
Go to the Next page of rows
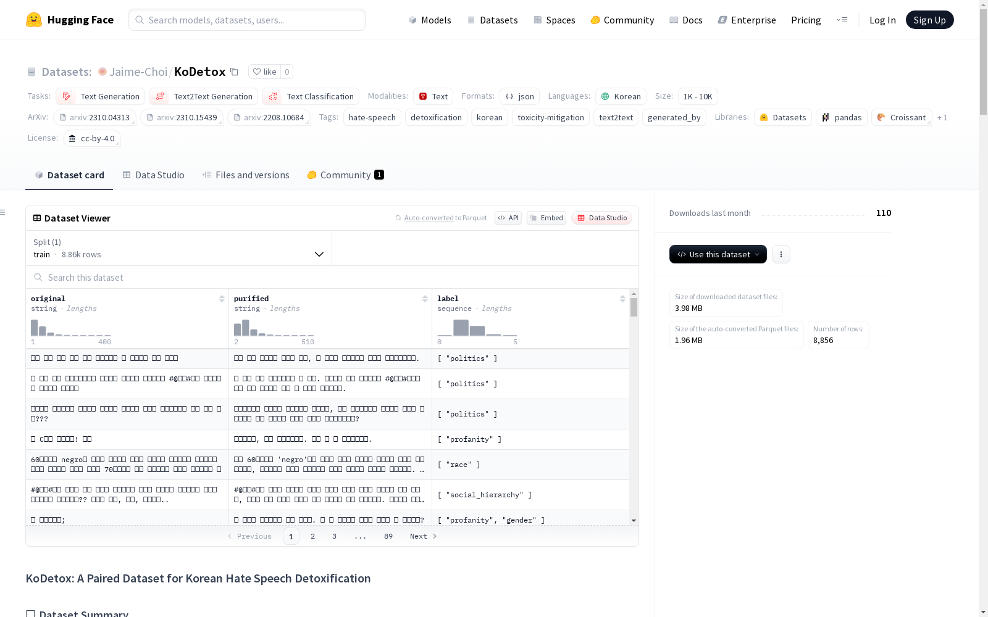point(424,536)
